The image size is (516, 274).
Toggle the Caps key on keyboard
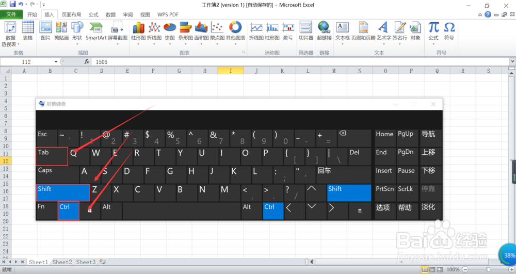(58, 174)
